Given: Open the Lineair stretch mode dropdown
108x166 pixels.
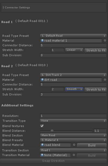Looking at the screenshot, I should click(x=74, y=50).
